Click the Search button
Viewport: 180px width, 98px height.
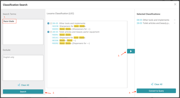tap(23, 91)
